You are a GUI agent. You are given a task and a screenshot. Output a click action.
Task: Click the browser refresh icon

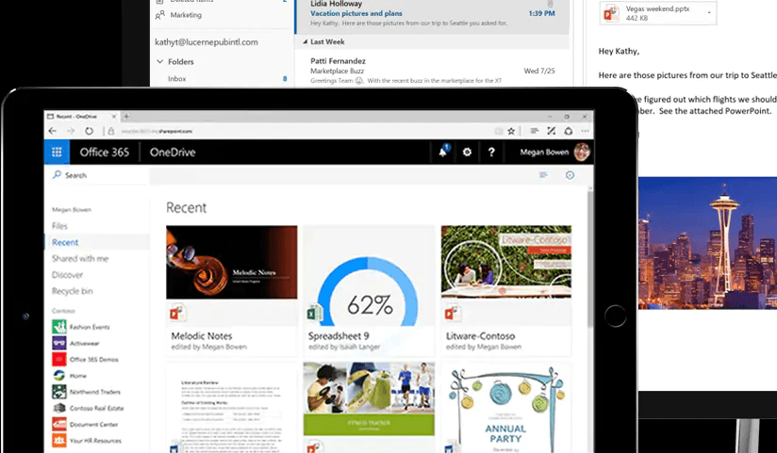90,131
